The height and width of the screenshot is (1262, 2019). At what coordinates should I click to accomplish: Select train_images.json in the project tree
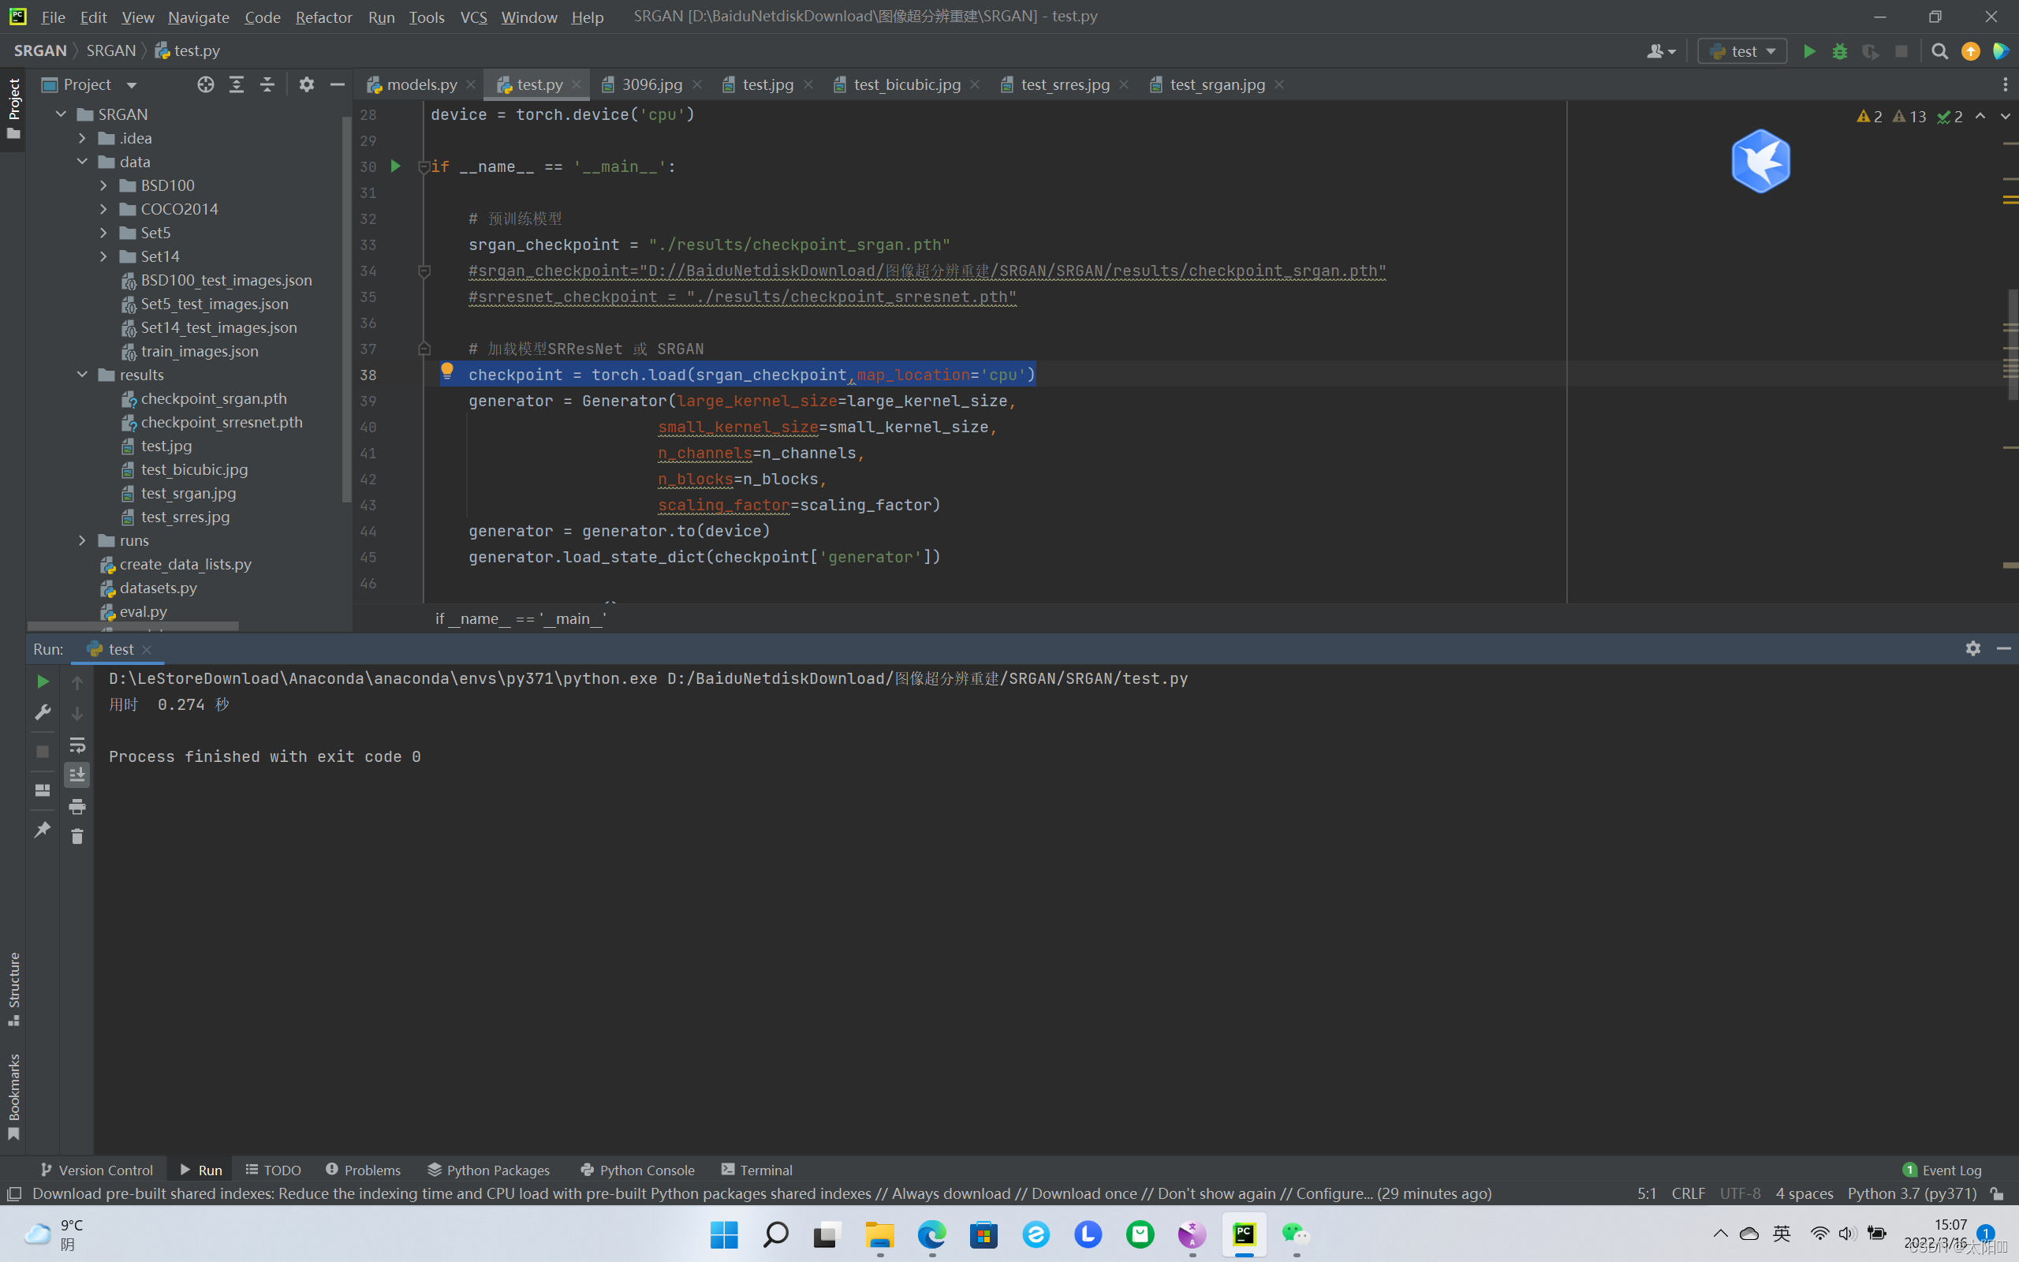[200, 352]
